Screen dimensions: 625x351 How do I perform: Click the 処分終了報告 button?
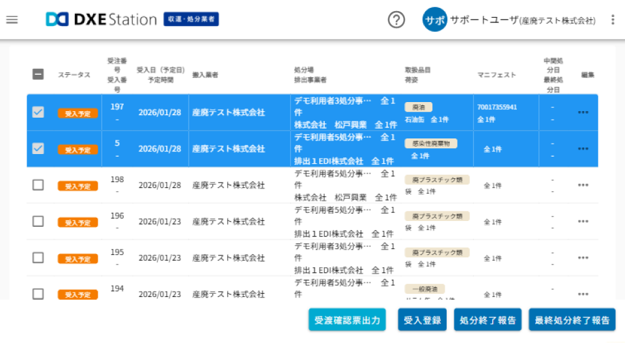488,320
